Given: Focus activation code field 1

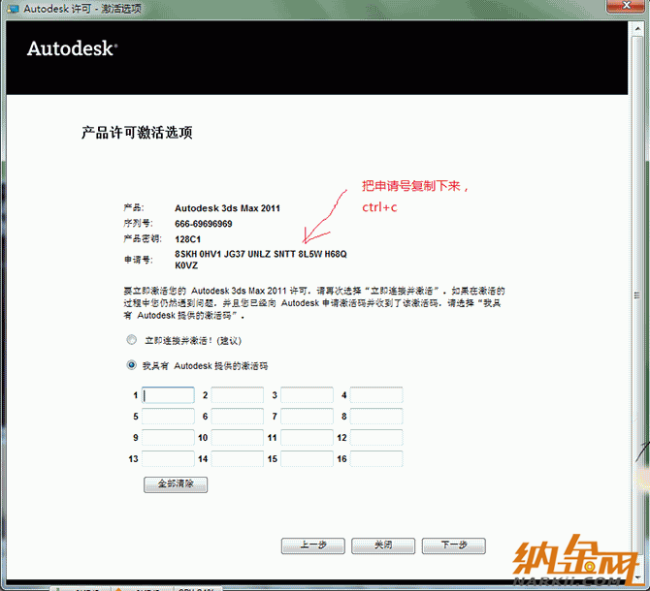Looking at the screenshot, I should (168, 395).
